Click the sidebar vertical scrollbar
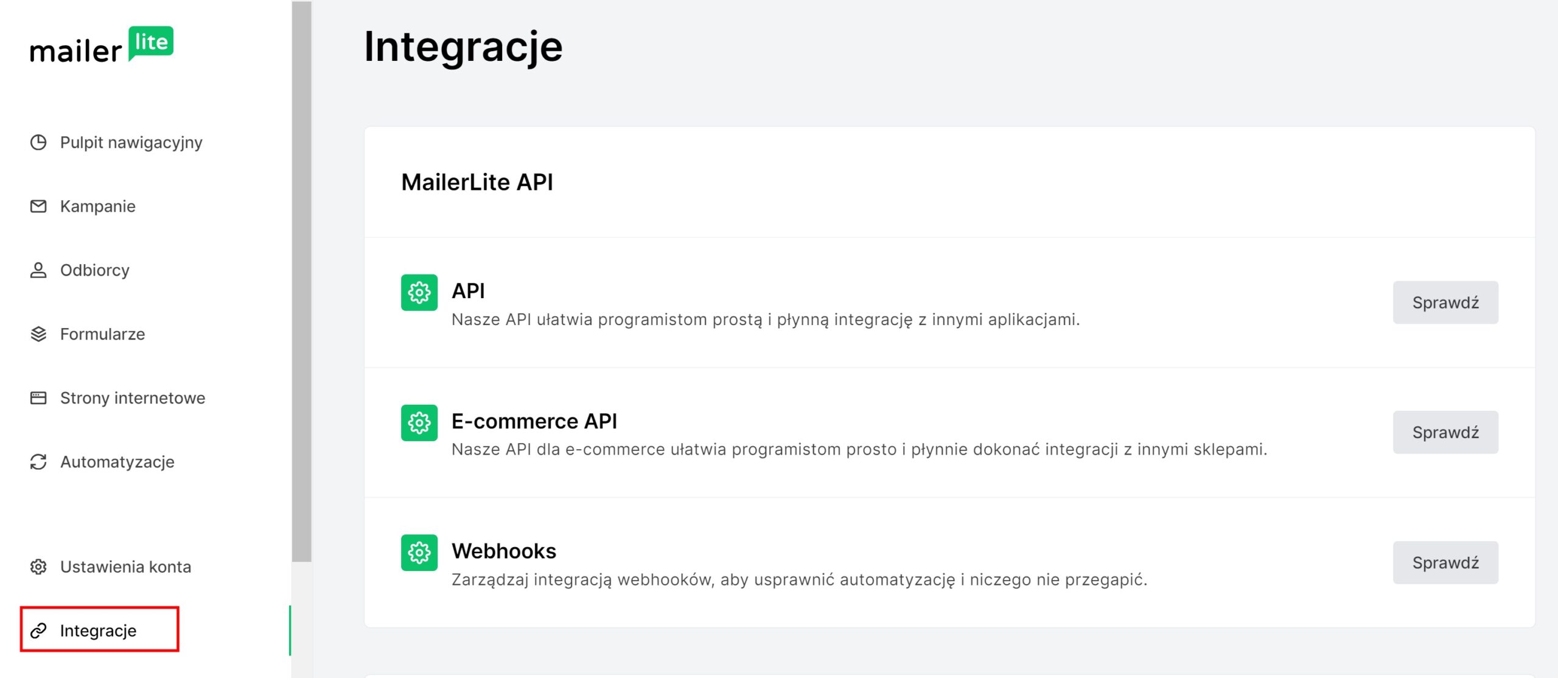 point(301,281)
